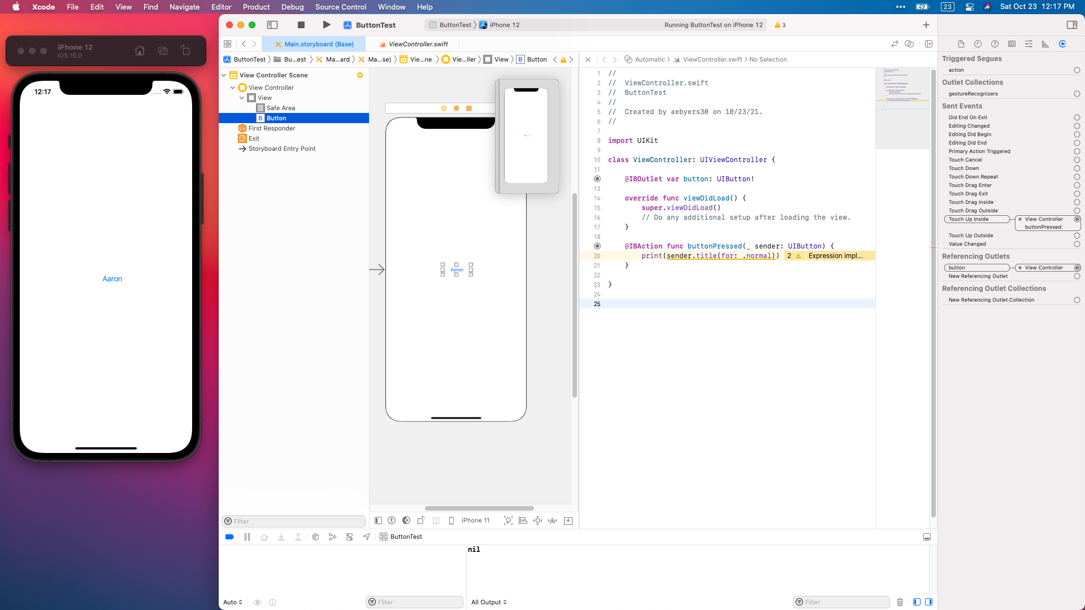This screenshot has height=610, width=1085.
Task: Toggle the navigator sidebar panel
Action: pyautogui.click(x=272, y=25)
